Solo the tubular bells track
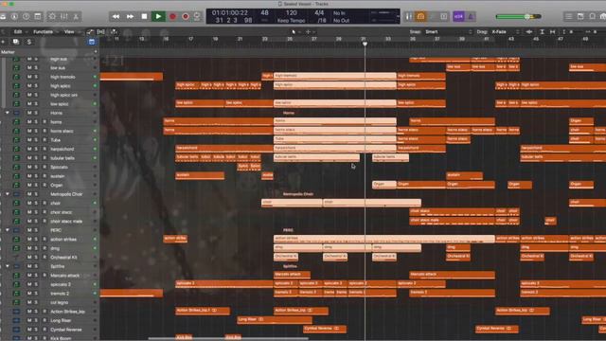 point(36,158)
